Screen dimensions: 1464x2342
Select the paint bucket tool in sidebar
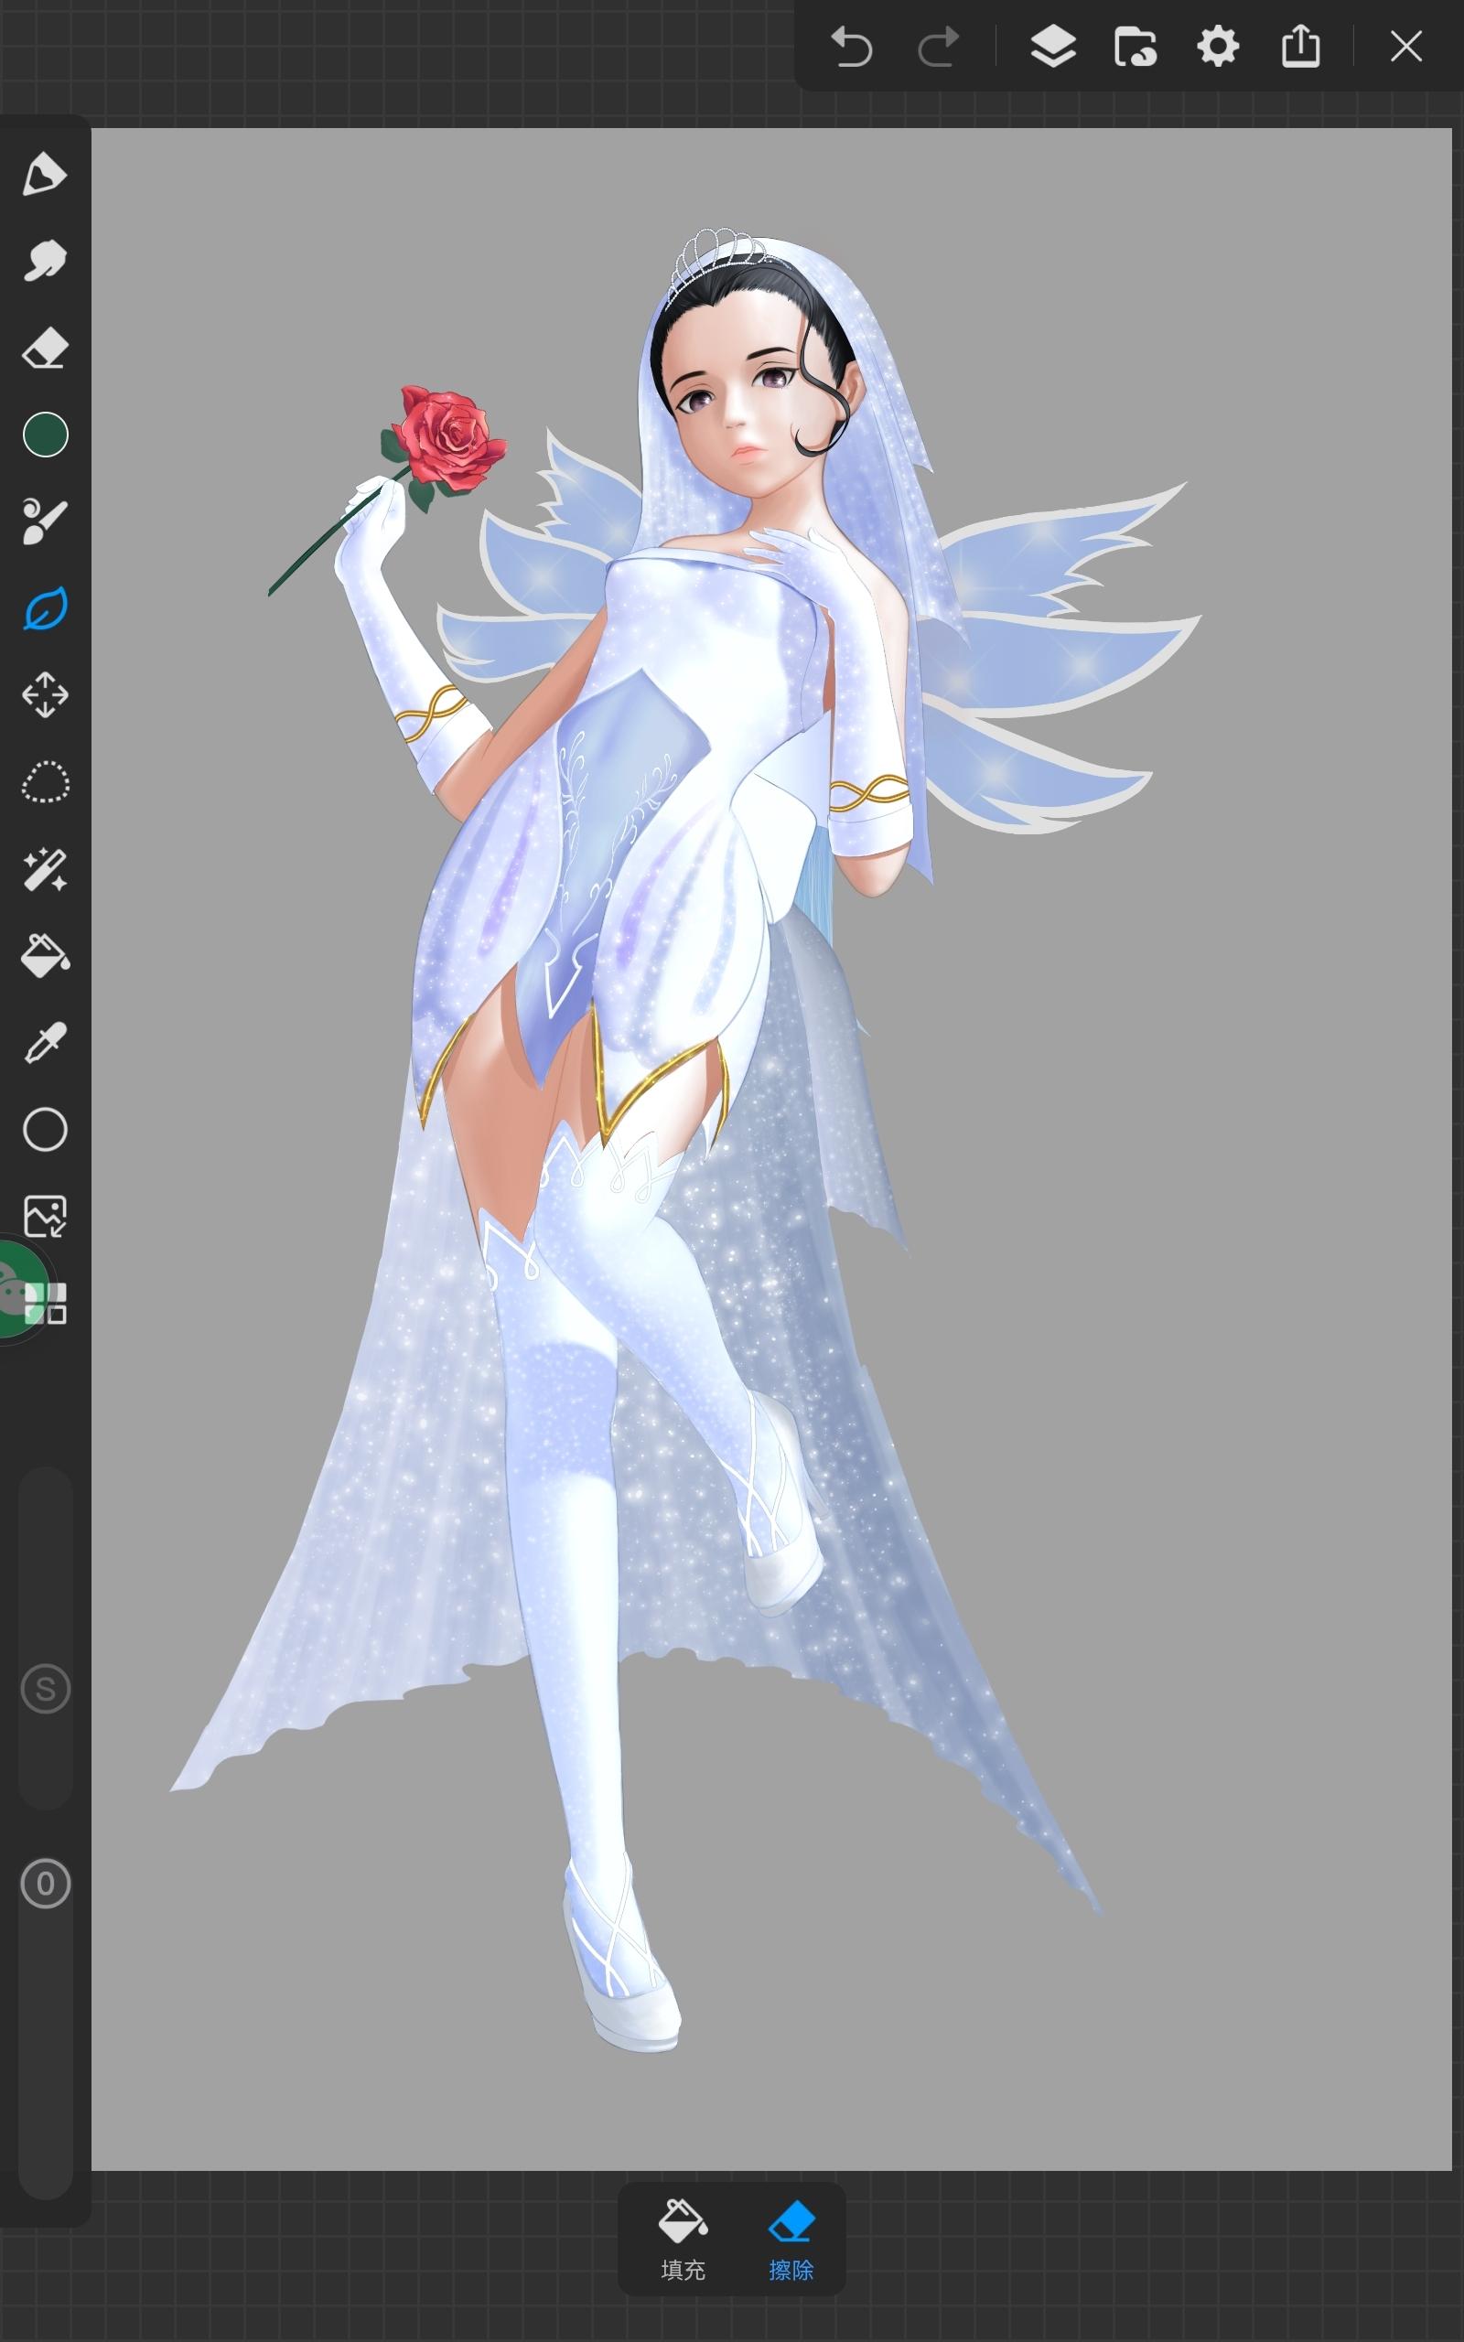point(45,956)
